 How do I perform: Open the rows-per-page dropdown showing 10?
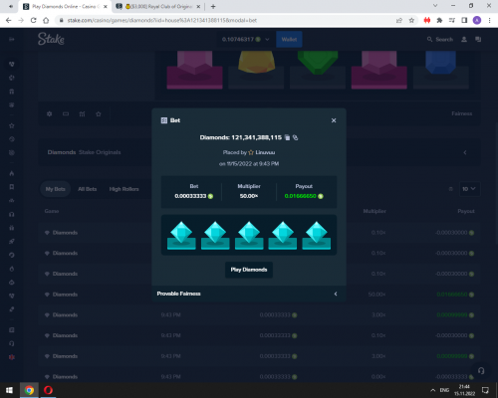tap(469, 189)
